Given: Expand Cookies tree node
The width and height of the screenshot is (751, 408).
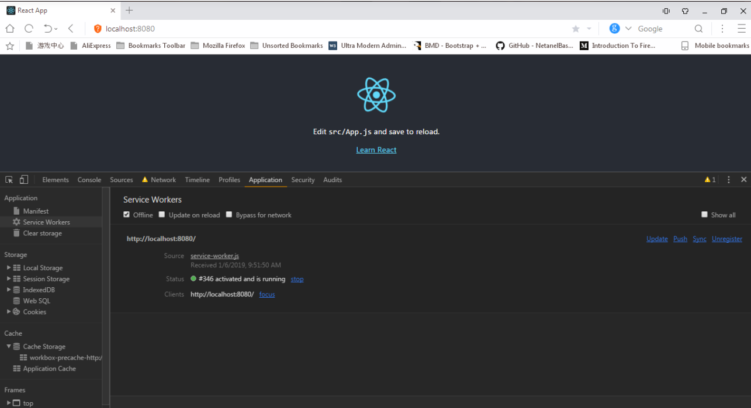Looking at the screenshot, I should tap(9, 312).
